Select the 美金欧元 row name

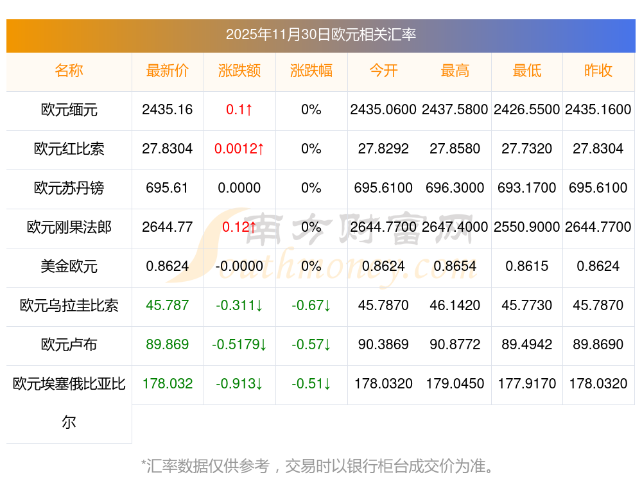click(69, 266)
